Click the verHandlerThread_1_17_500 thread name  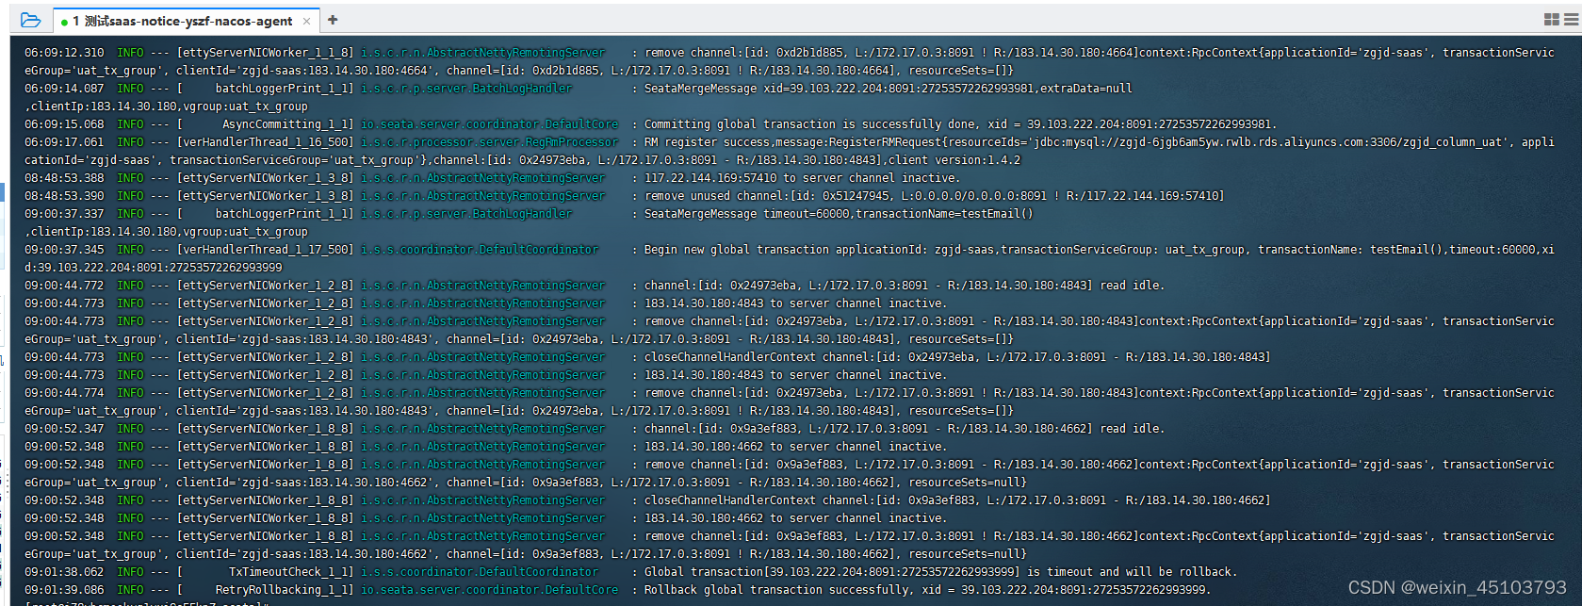[265, 250]
